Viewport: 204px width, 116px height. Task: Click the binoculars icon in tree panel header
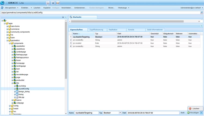(x=63, y=17)
